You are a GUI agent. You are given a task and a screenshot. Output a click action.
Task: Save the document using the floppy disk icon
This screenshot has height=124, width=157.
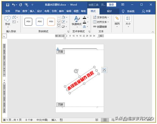[8, 5]
